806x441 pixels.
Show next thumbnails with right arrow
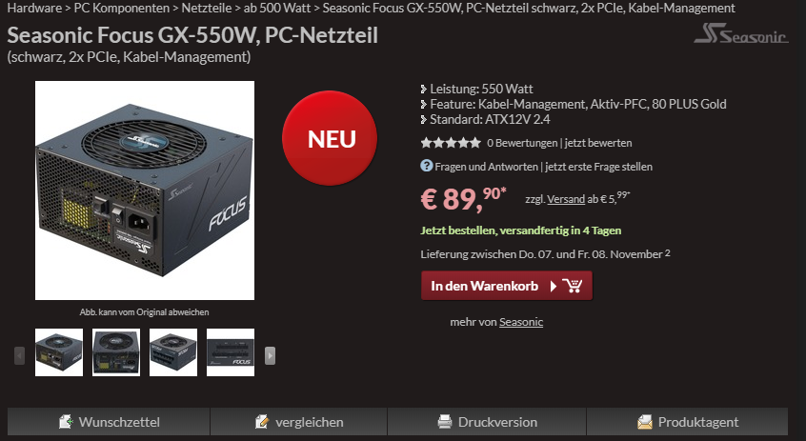(270, 355)
